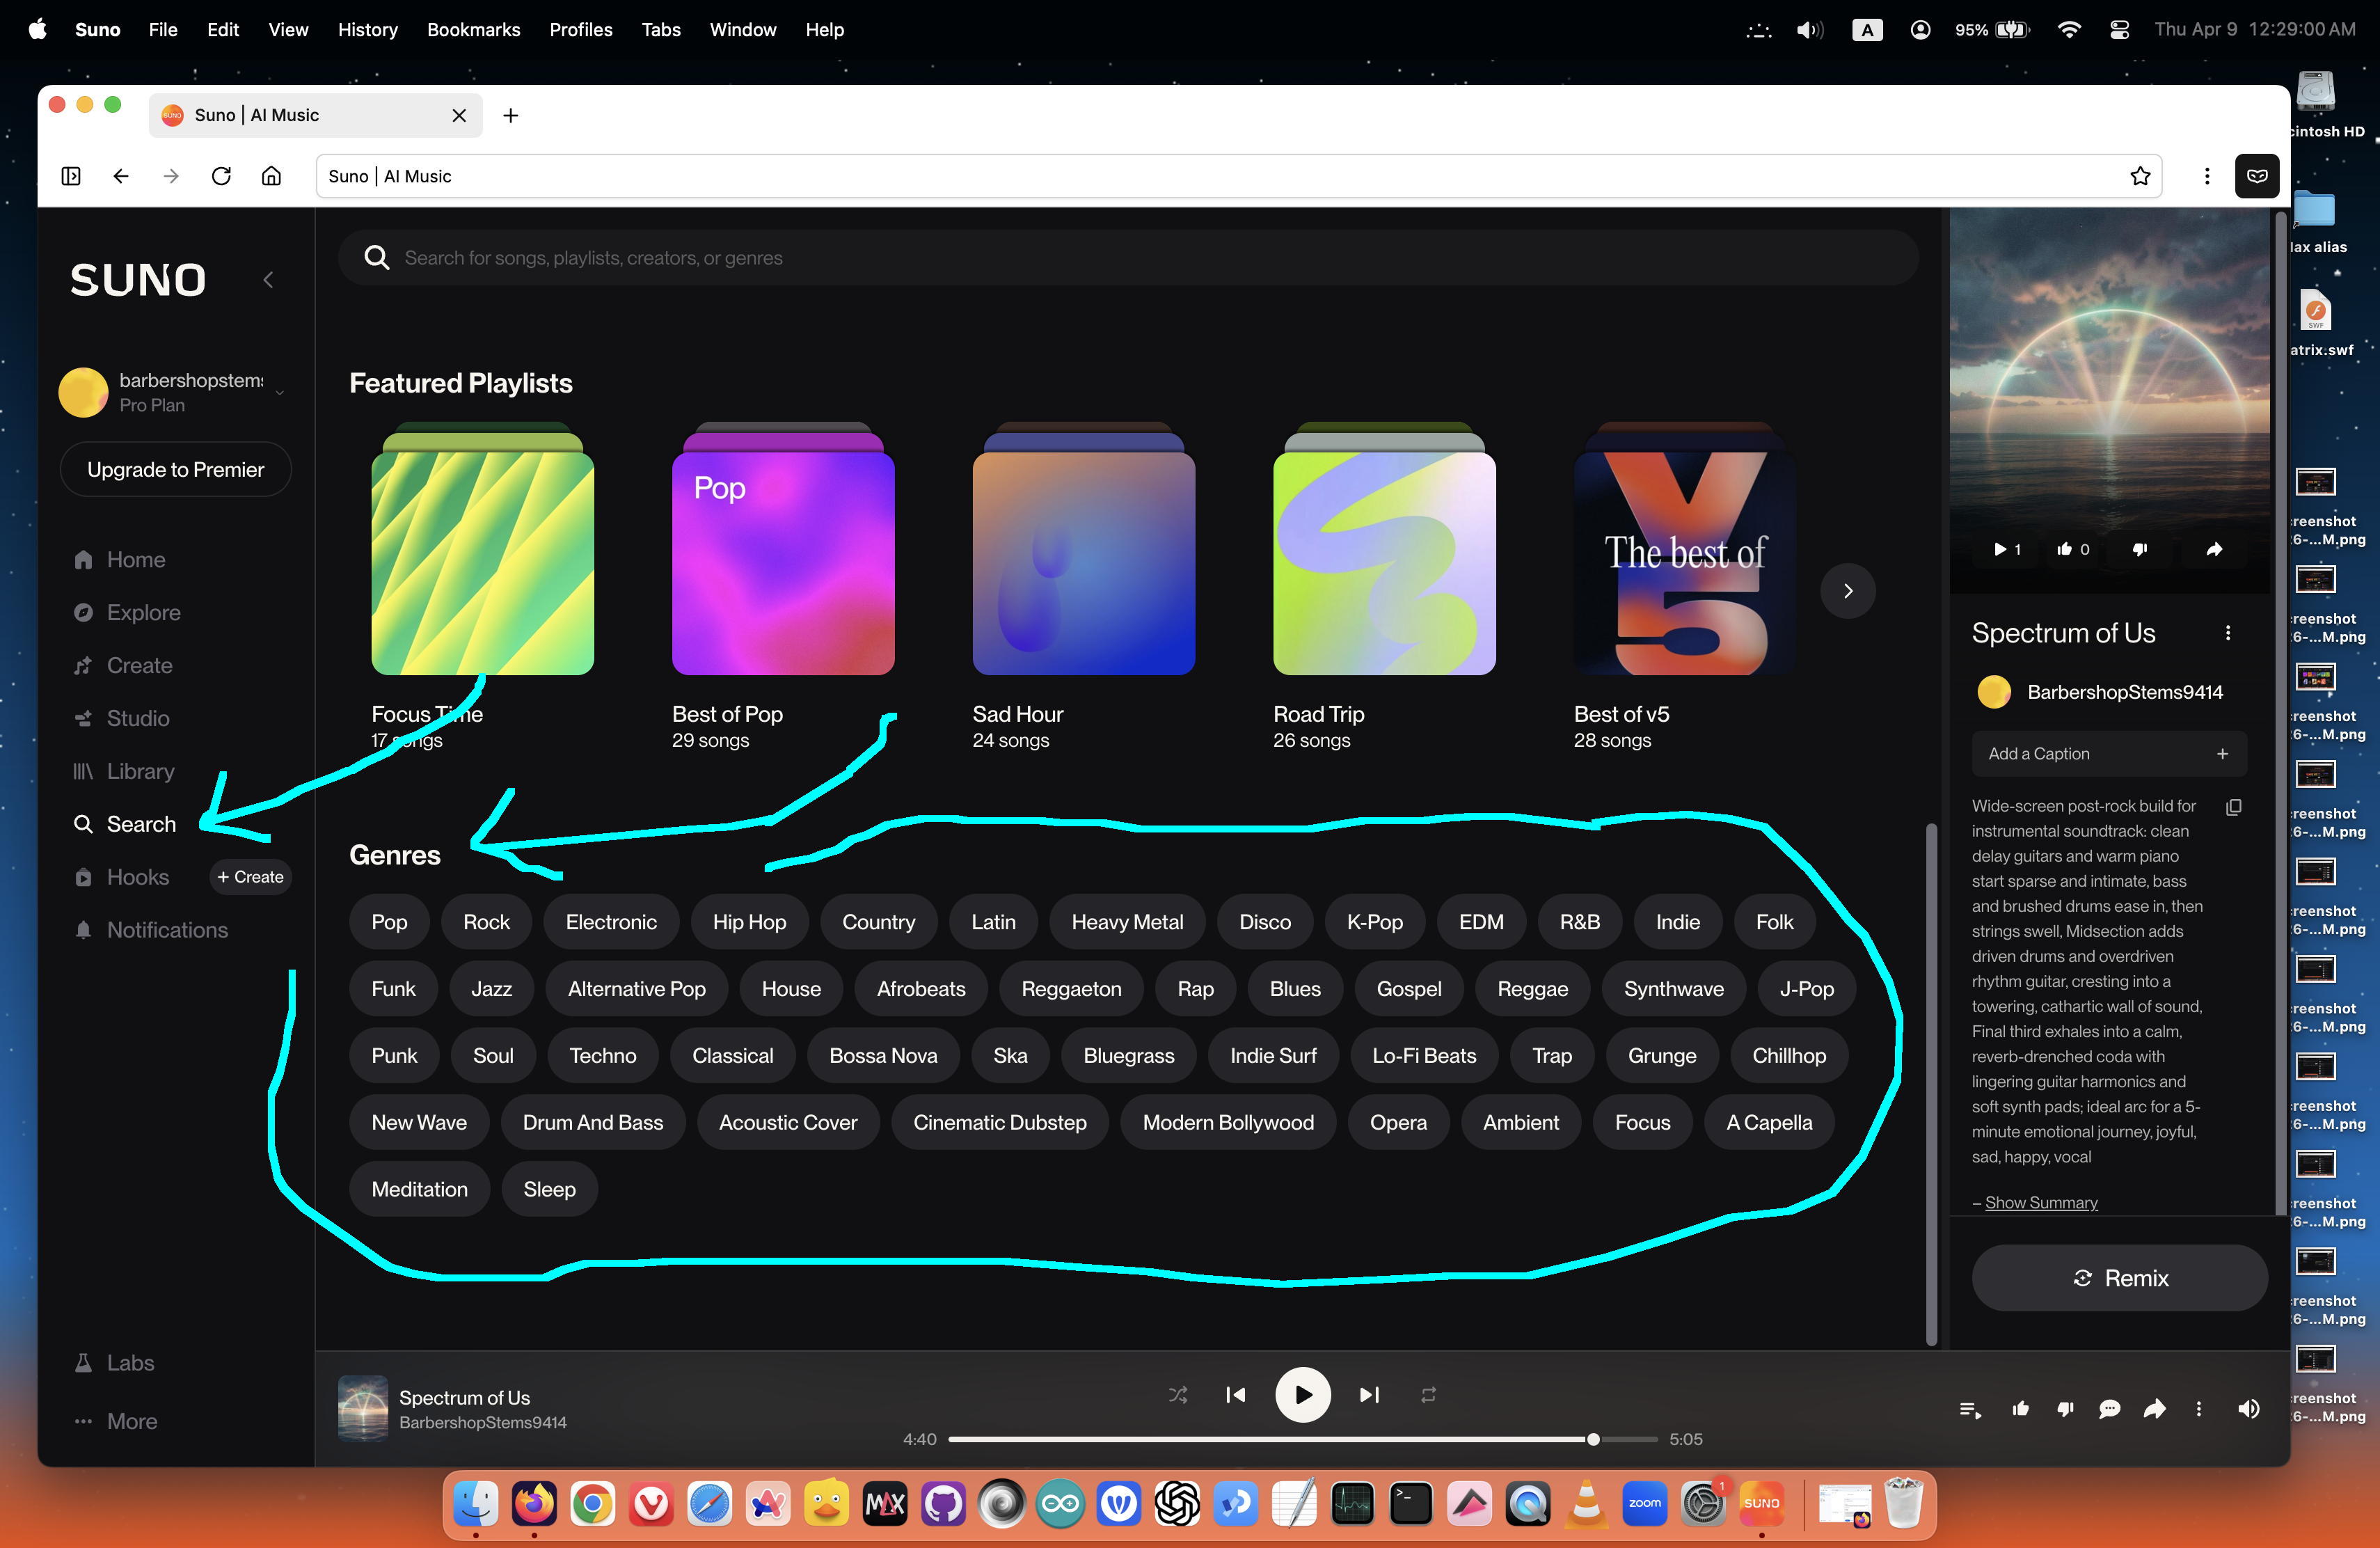Open the History menu
This screenshot has height=1548, width=2380.
click(x=367, y=29)
